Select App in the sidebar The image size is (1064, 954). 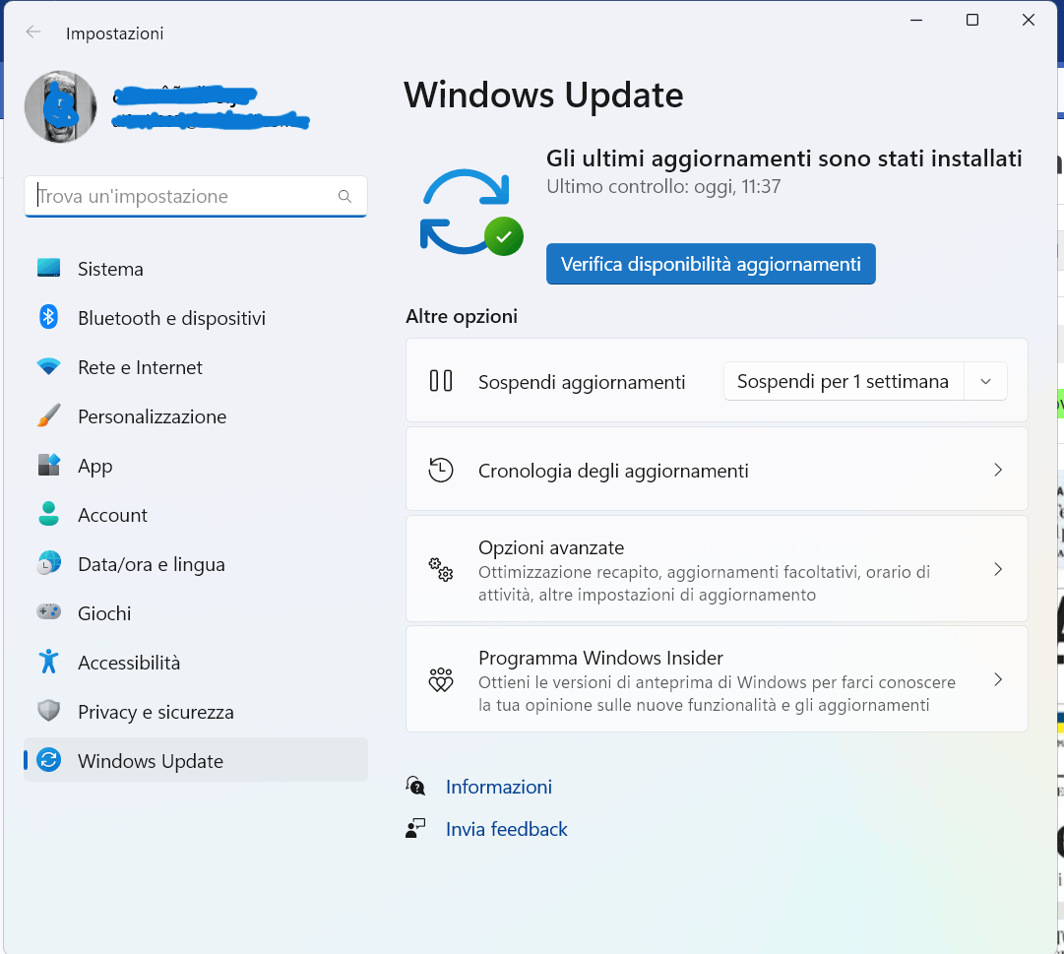coord(196,466)
